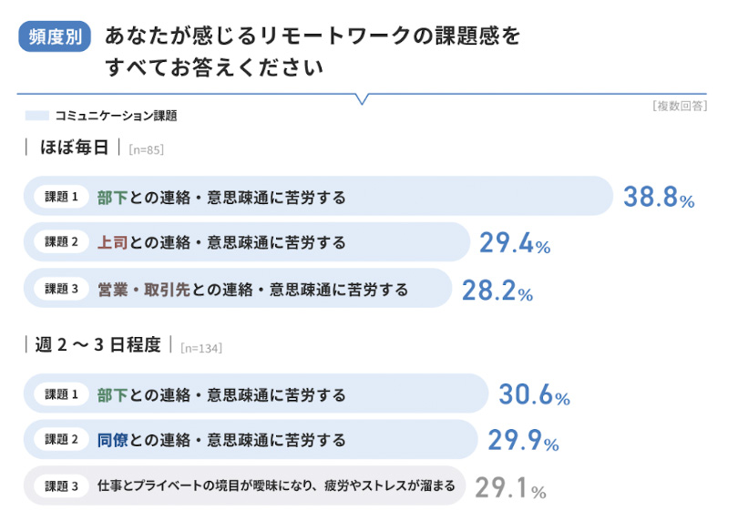Click the gray 29.1% value

click(510, 487)
